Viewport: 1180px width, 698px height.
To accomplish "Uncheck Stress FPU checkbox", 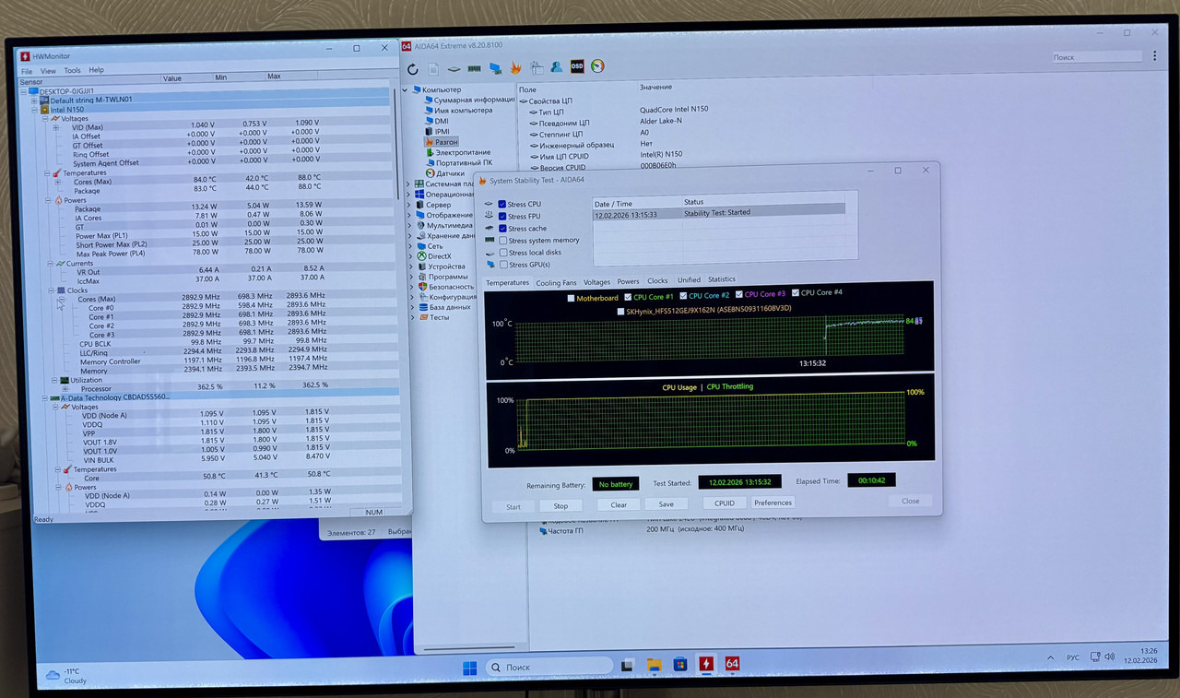I will [502, 216].
